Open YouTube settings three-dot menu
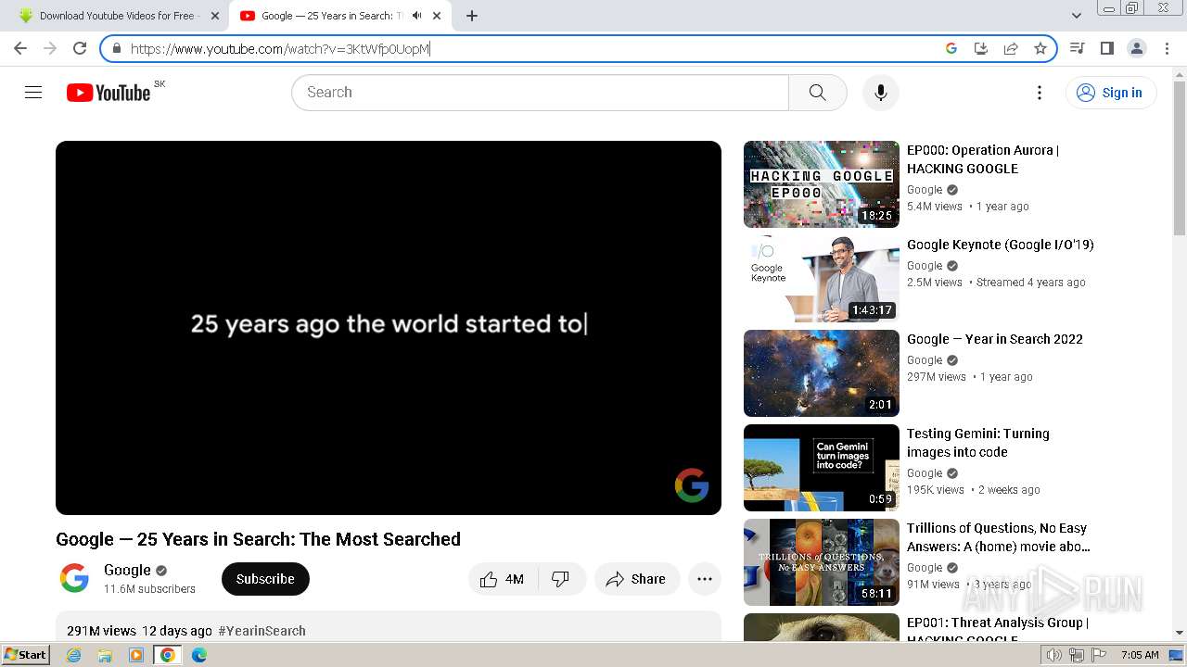This screenshot has height=667, width=1187. [1040, 93]
